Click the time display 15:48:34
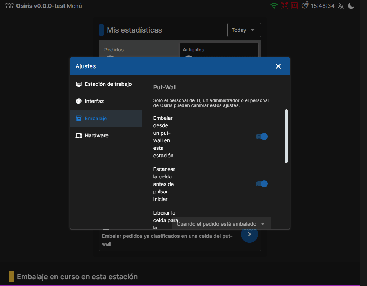The width and height of the screenshot is (367, 286). [x=323, y=6]
